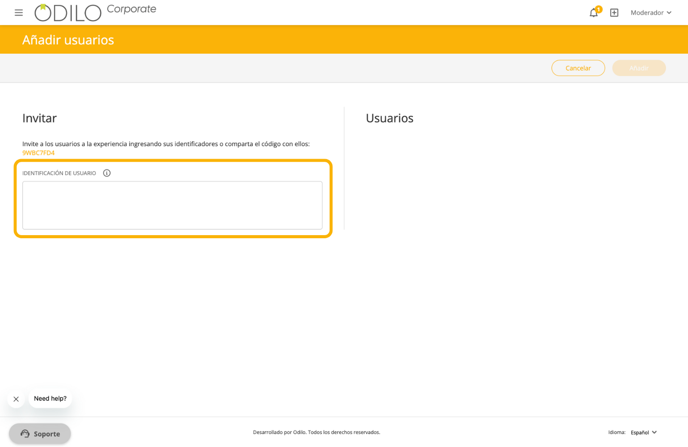Image resolution: width=688 pixels, height=447 pixels.
Task: Click the Desarrollado por Odilo footer text
Action: [x=316, y=432]
